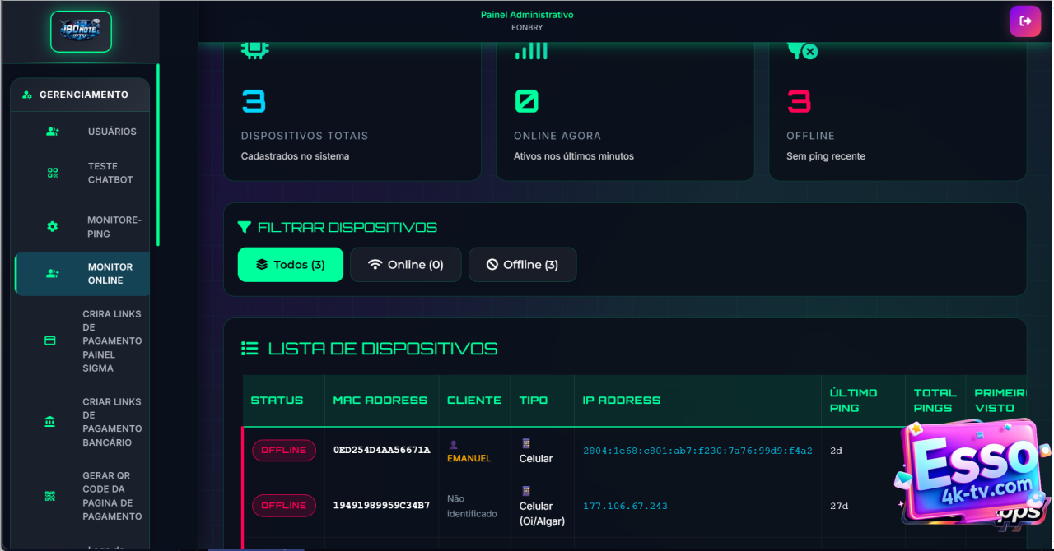The height and width of the screenshot is (551, 1054).
Task: Sort by the Último Ping column header
Action: (x=853, y=401)
